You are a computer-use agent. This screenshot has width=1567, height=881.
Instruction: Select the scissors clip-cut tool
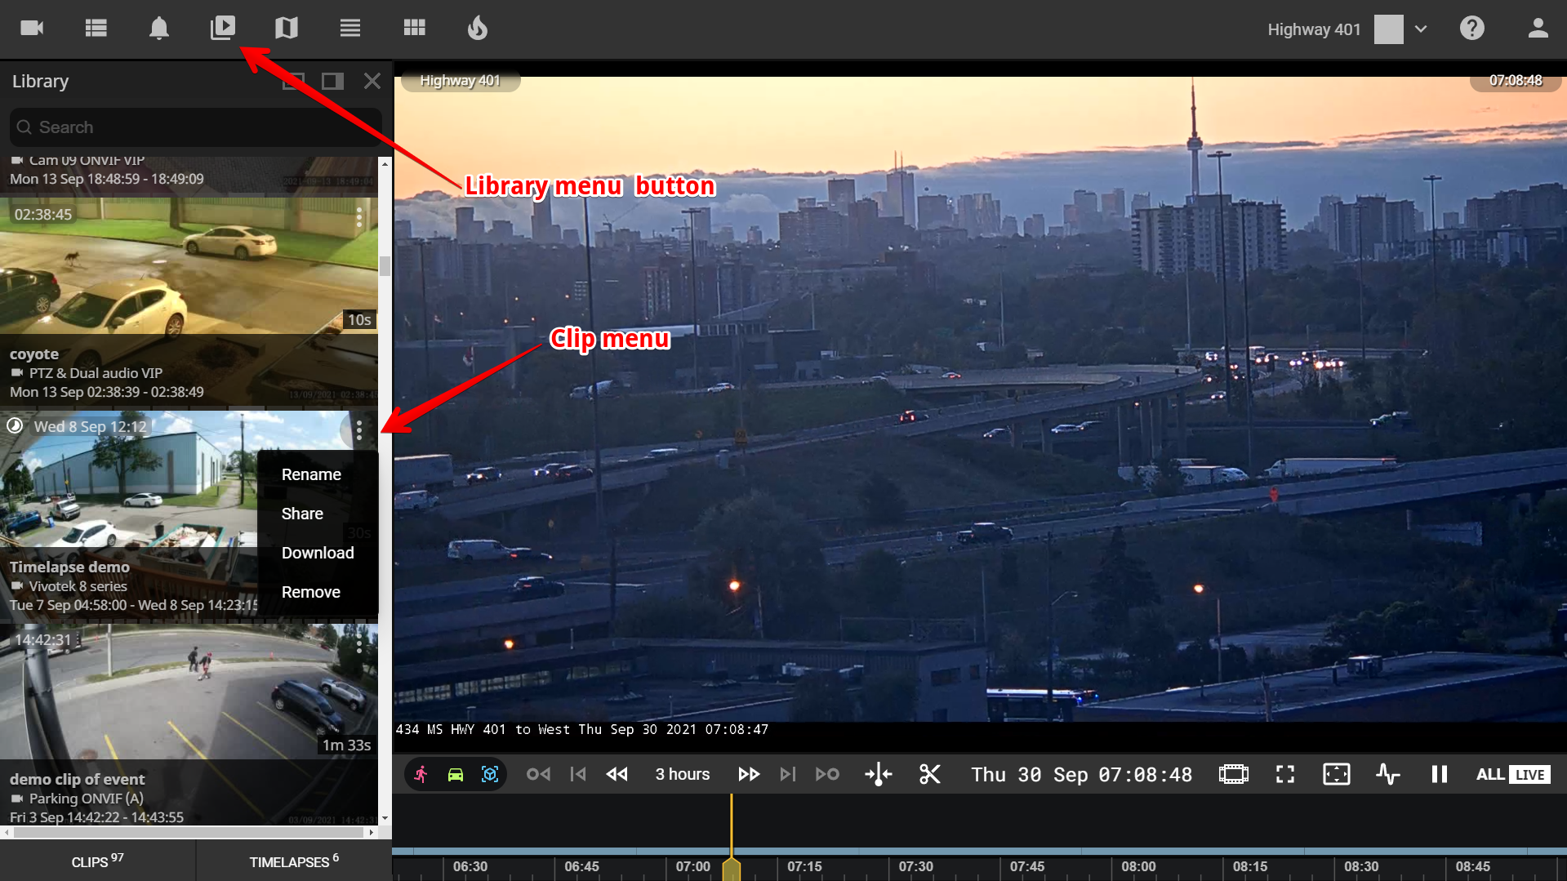[929, 774]
